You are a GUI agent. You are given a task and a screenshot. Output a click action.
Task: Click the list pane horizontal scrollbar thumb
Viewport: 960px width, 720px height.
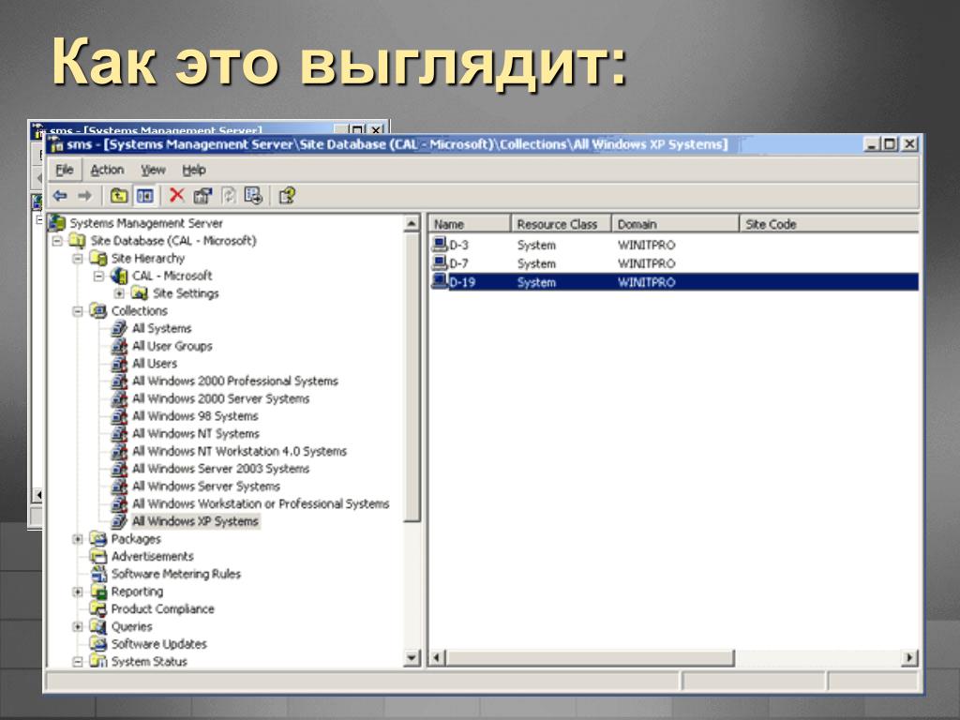pyautogui.click(x=590, y=658)
